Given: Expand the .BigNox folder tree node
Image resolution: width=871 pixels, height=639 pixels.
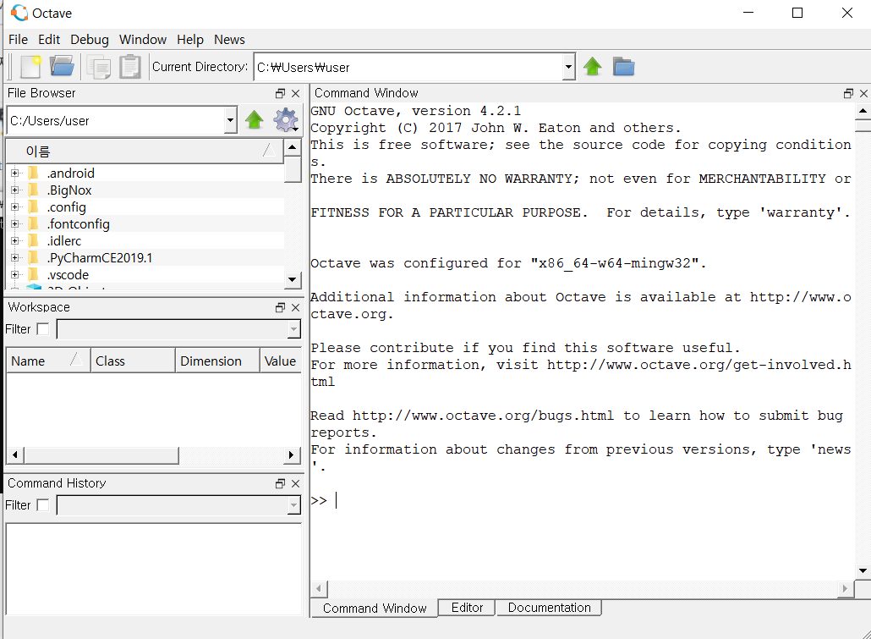Looking at the screenshot, I should (15, 190).
